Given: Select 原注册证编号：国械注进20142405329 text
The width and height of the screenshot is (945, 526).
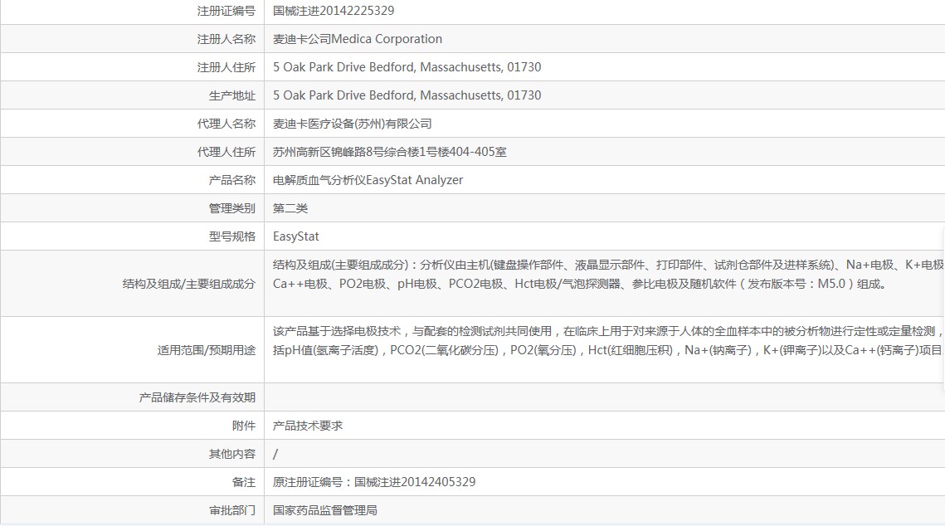Looking at the screenshot, I should click(x=373, y=483).
